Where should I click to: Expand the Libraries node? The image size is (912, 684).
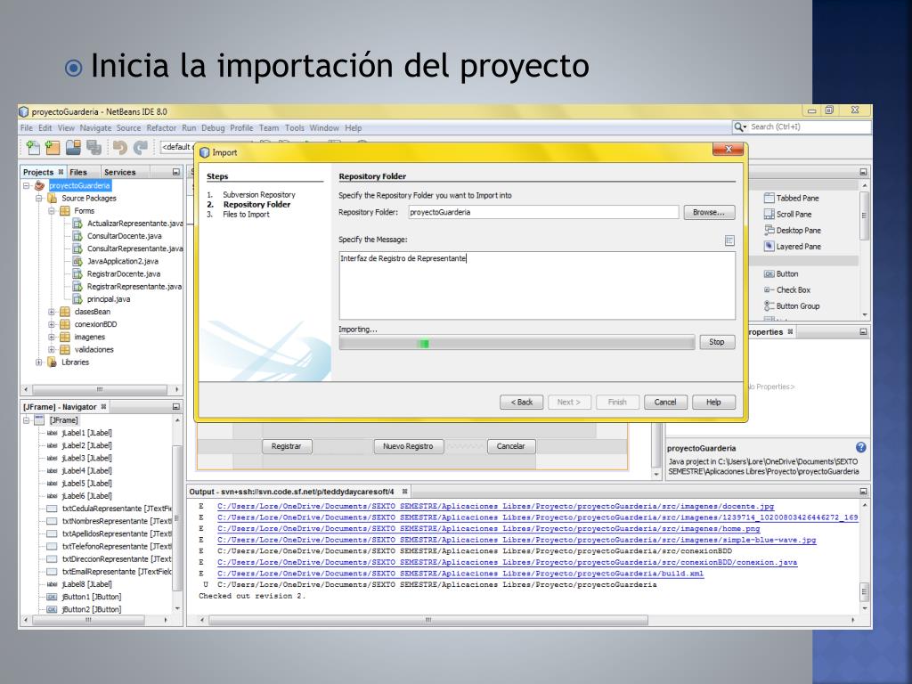point(39,362)
